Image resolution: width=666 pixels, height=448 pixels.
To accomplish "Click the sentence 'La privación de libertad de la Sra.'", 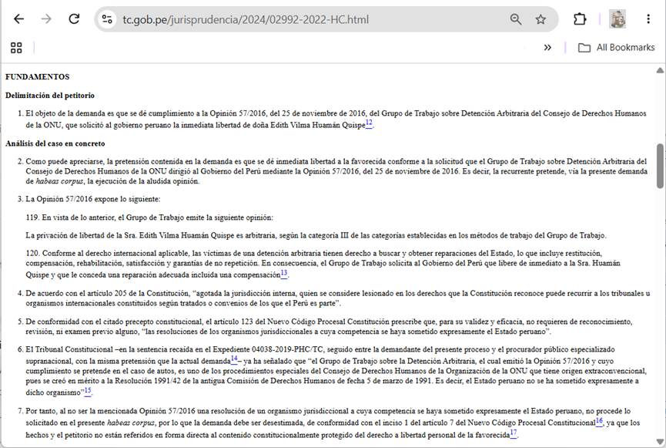I will 316,235.
